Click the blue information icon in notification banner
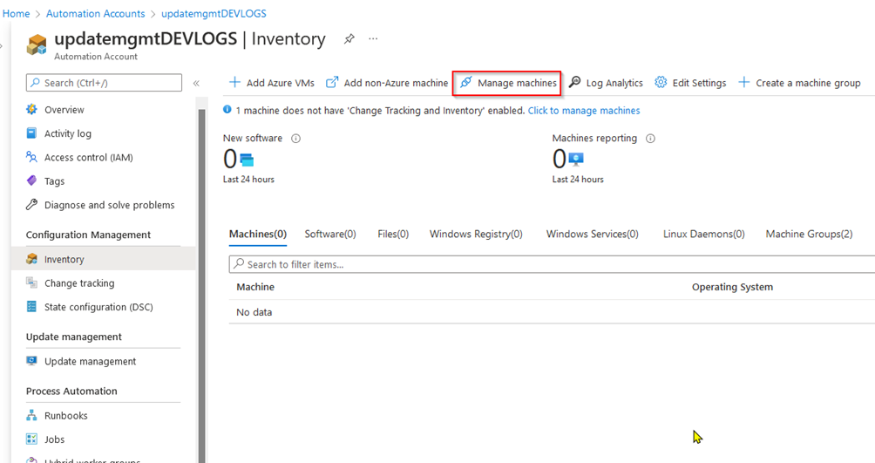Image resolution: width=875 pixels, height=463 pixels. click(x=227, y=110)
